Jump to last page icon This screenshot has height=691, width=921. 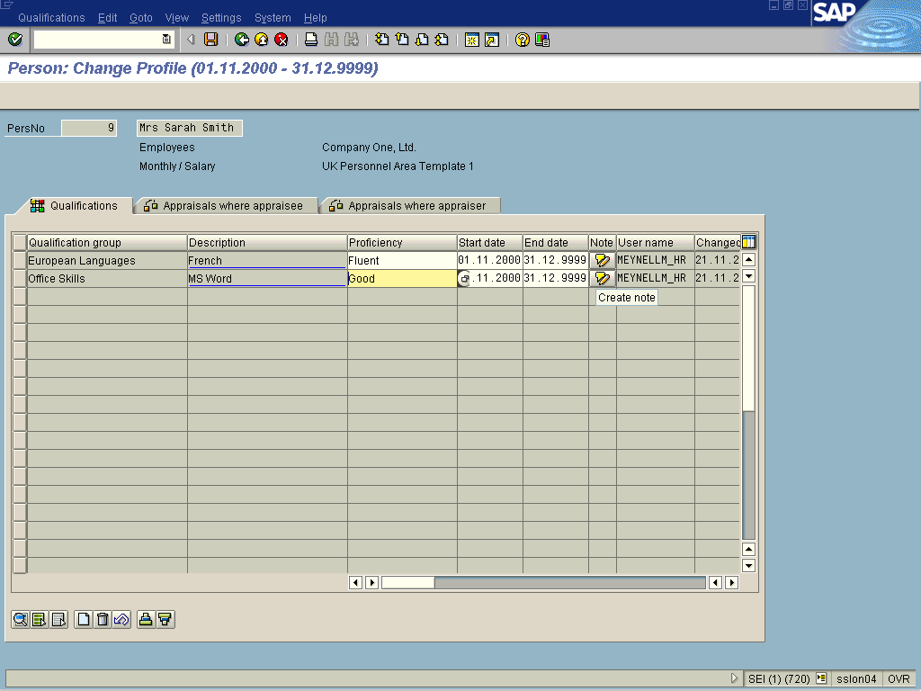(442, 40)
